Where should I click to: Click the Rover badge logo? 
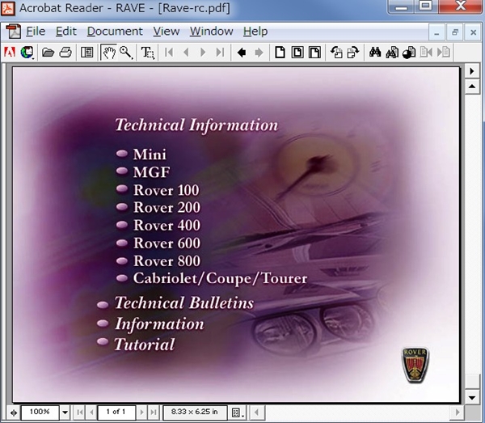[x=415, y=365]
